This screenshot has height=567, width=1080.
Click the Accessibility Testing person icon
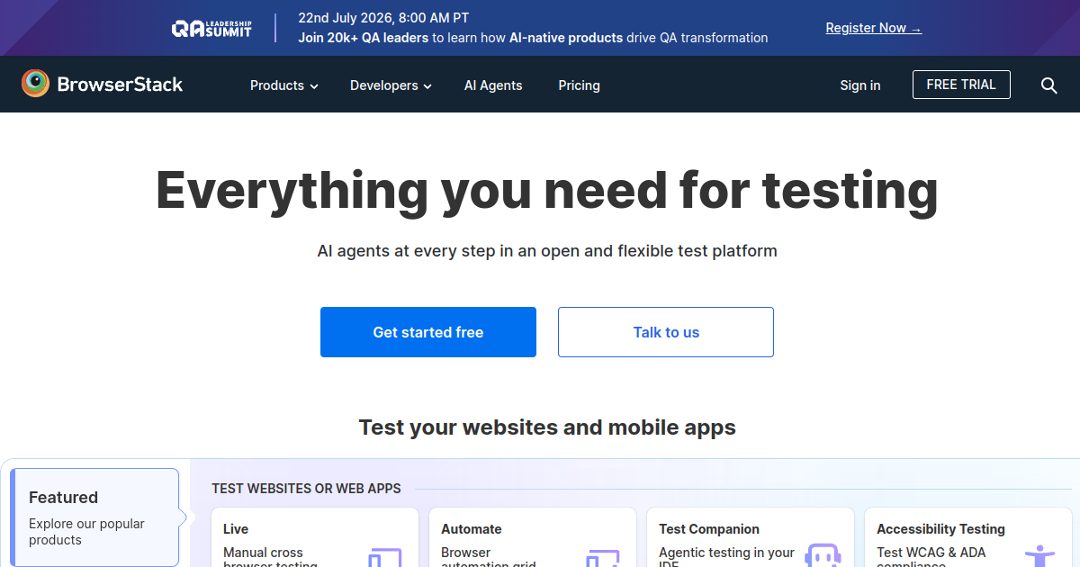(x=1040, y=555)
